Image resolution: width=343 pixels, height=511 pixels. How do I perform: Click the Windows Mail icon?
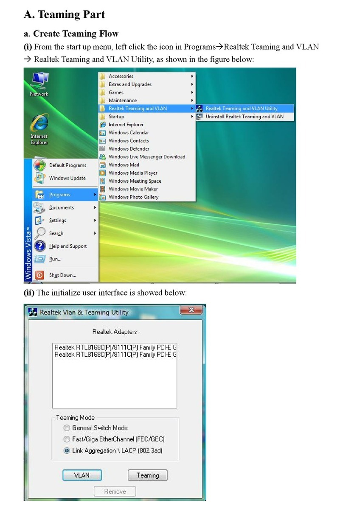pyautogui.click(x=102, y=165)
